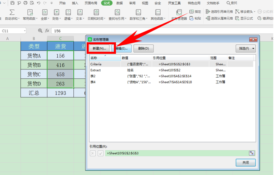Select the 公式 tab
274x175 pixels.
coord(107,3)
